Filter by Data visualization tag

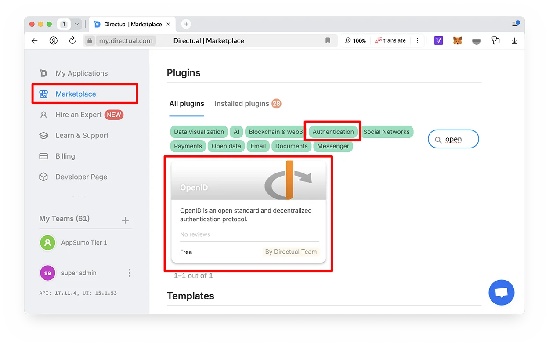coord(199,132)
